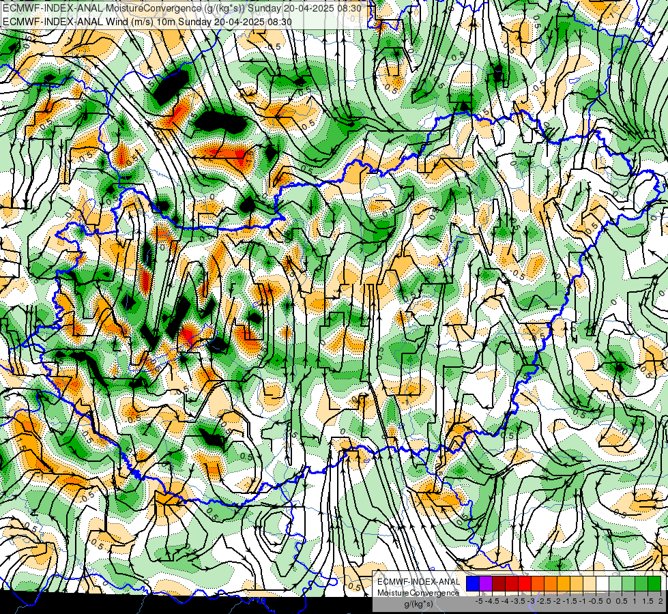Select the green swatch between 1 and 1.5
The width and height of the screenshot is (668, 614).
pyautogui.click(x=641, y=583)
